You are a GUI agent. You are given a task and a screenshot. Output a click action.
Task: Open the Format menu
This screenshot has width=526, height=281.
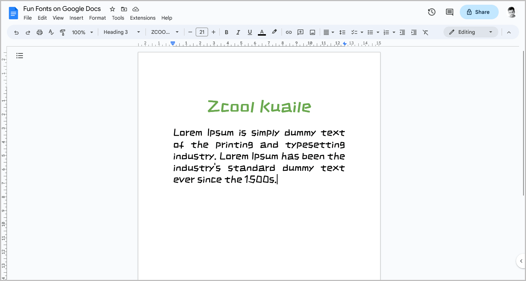click(x=97, y=18)
